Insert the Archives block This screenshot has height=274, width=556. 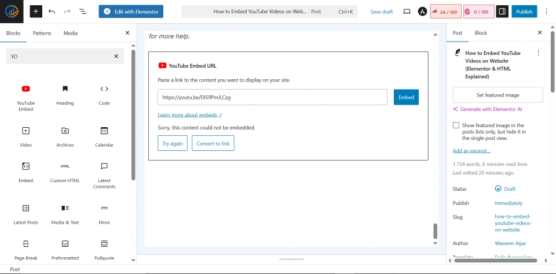(65, 136)
